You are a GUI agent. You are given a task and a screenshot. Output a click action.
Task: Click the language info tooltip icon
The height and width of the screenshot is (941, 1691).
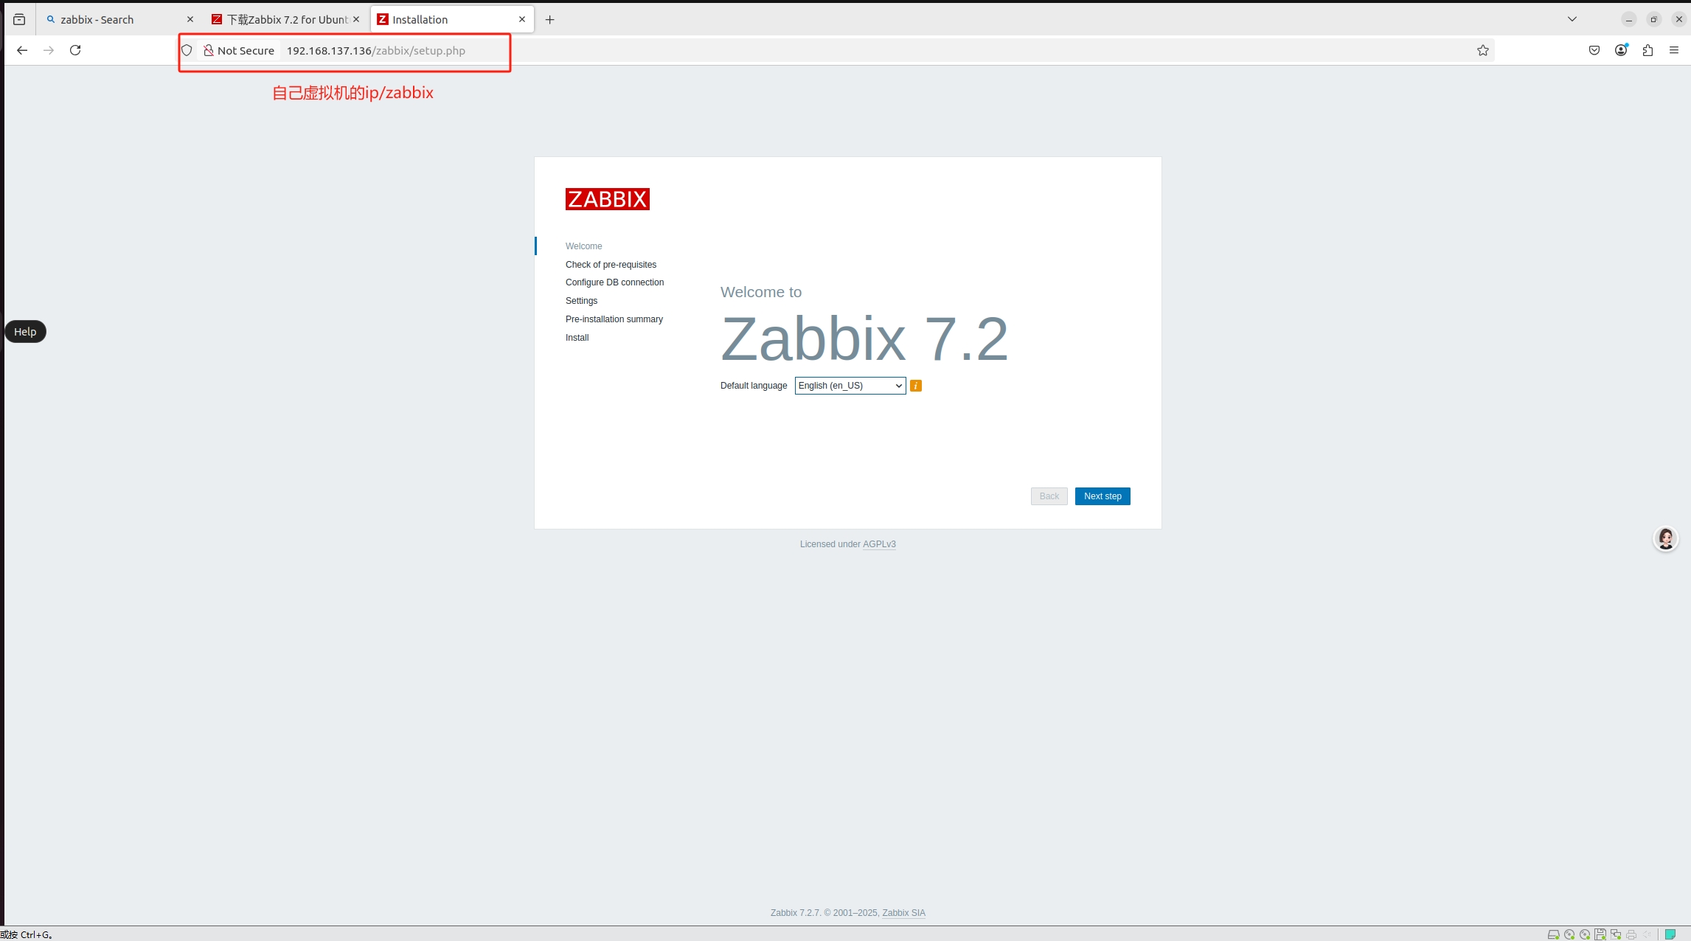[916, 386]
